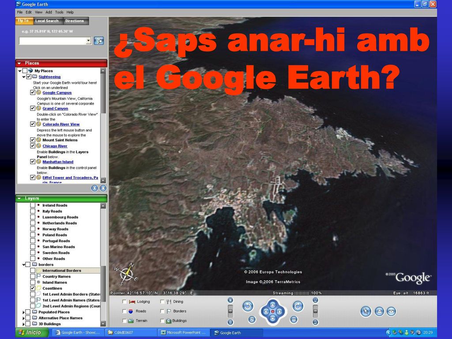Enable the Dining checkbox
This screenshot has height=339, width=452.
click(162, 301)
